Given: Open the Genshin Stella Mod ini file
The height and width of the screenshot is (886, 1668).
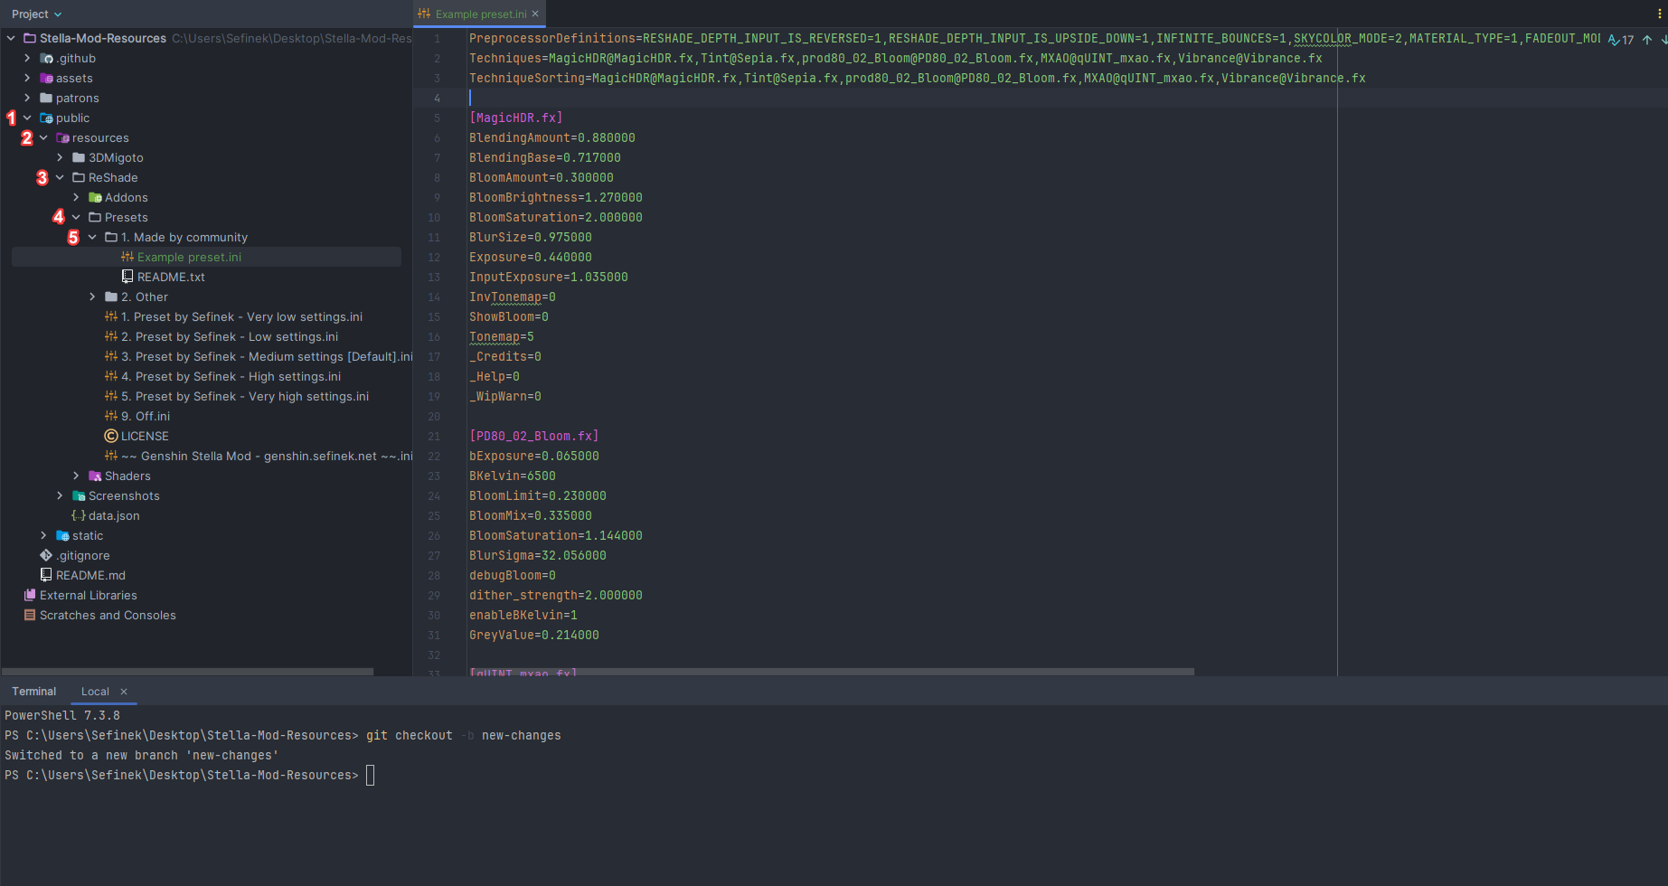Looking at the screenshot, I should (x=267, y=456).
